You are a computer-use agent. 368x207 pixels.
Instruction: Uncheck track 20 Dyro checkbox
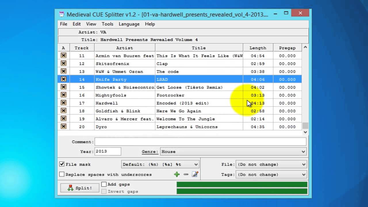(x=64, y=126)
